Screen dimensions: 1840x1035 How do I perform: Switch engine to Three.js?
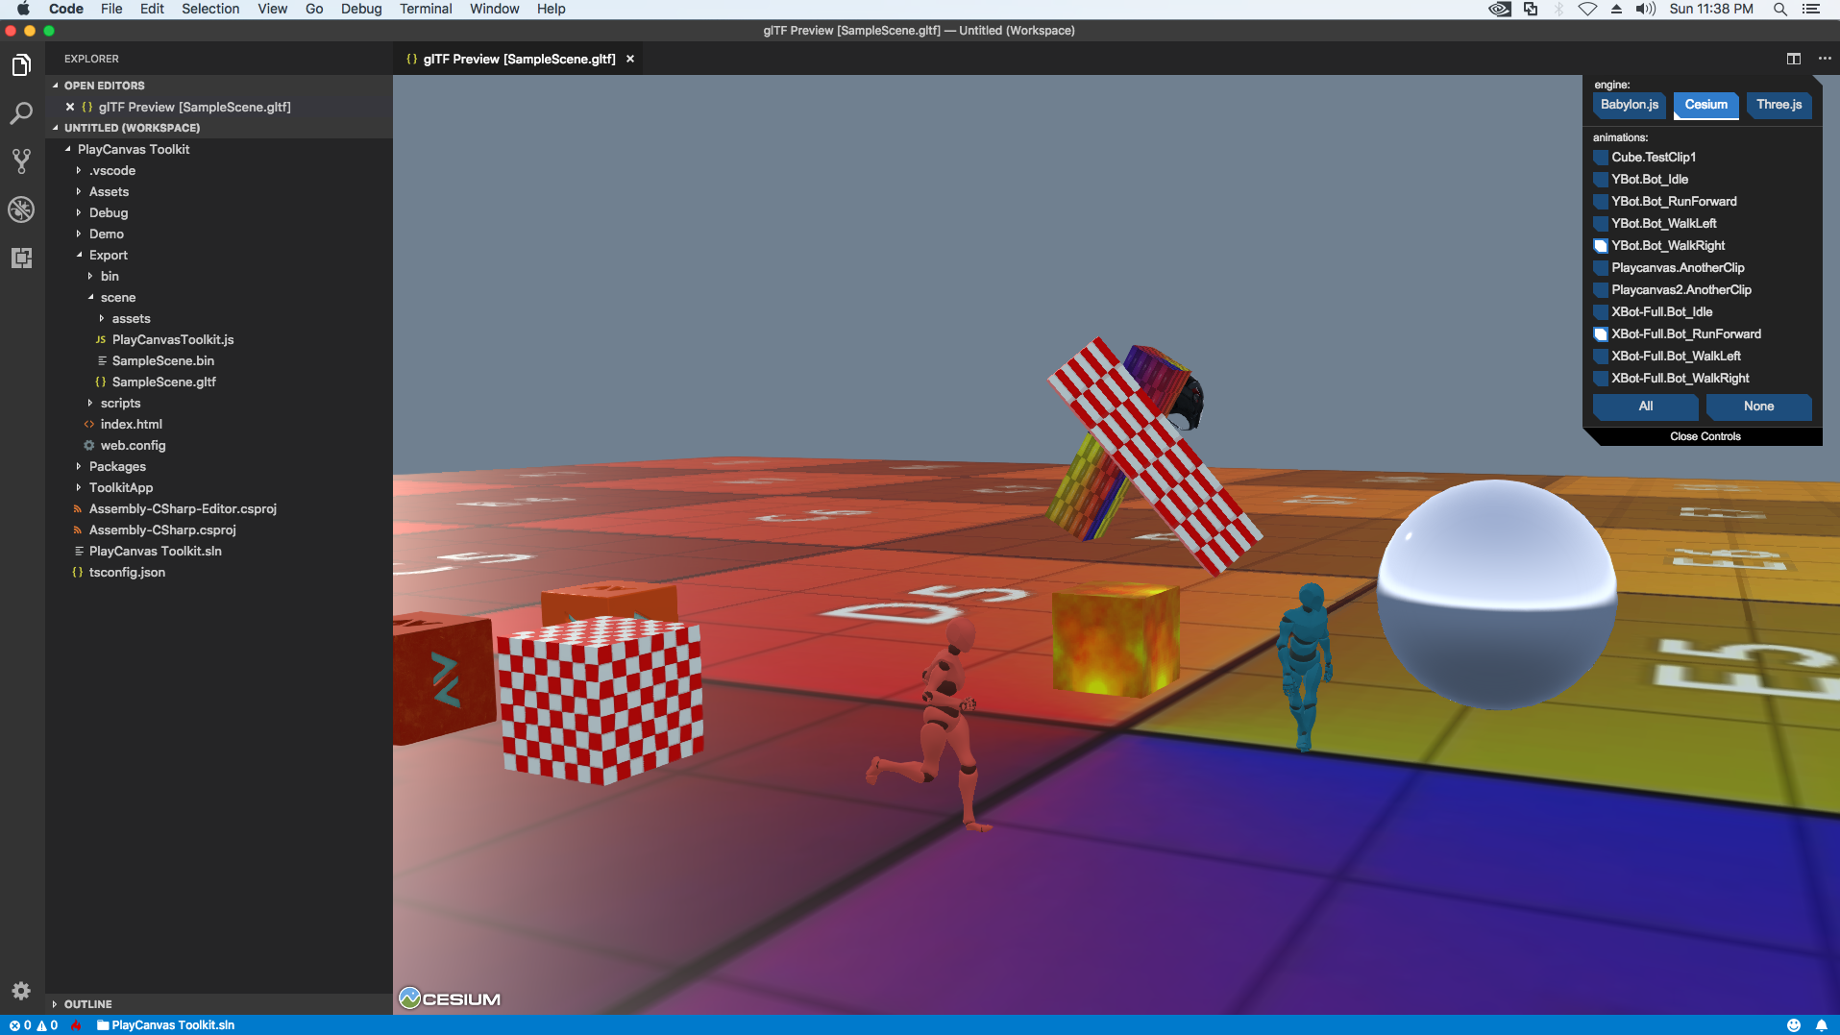[1779, 105]
